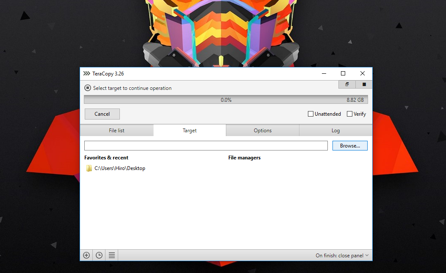Click the 8.82 GB size label
This screenshot has width=446, height=273.
click(355, 100)
